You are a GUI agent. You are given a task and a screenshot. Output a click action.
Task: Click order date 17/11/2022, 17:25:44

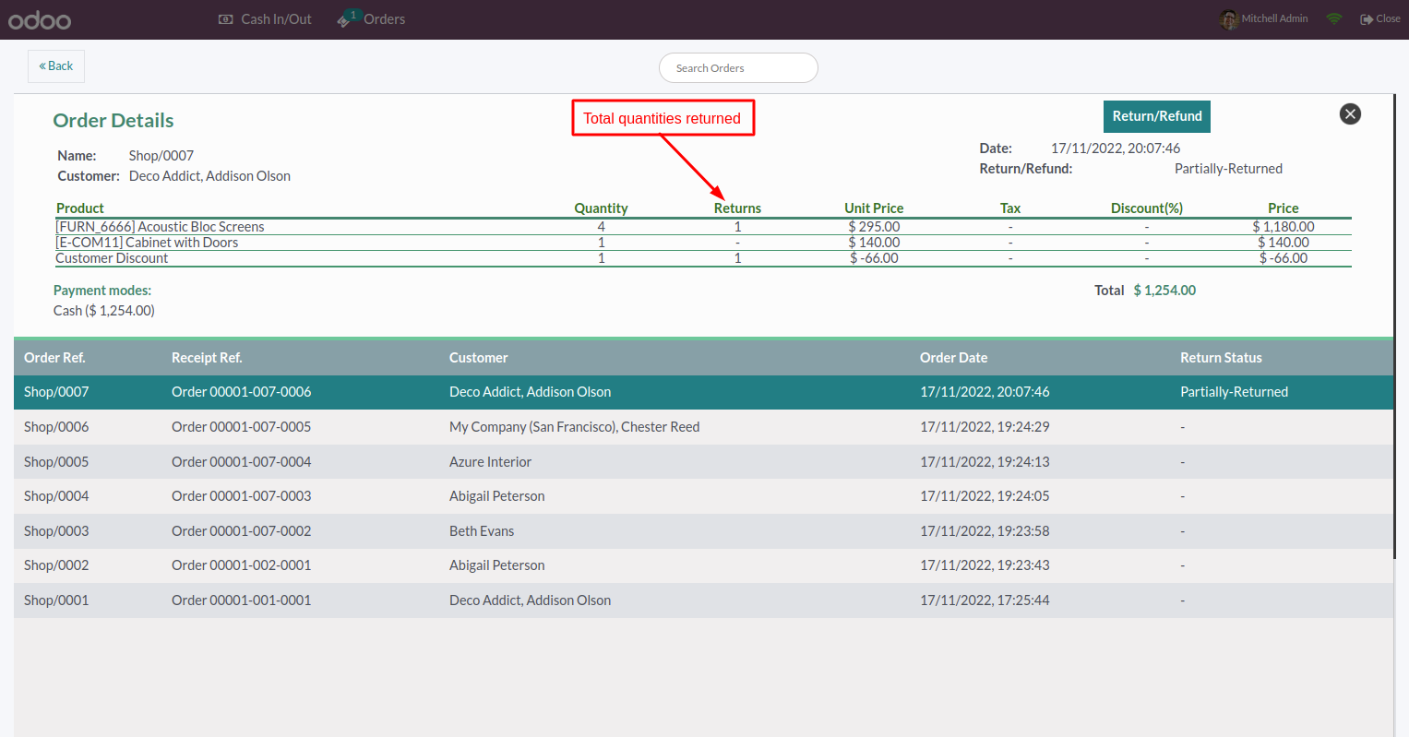pos(985,600)
